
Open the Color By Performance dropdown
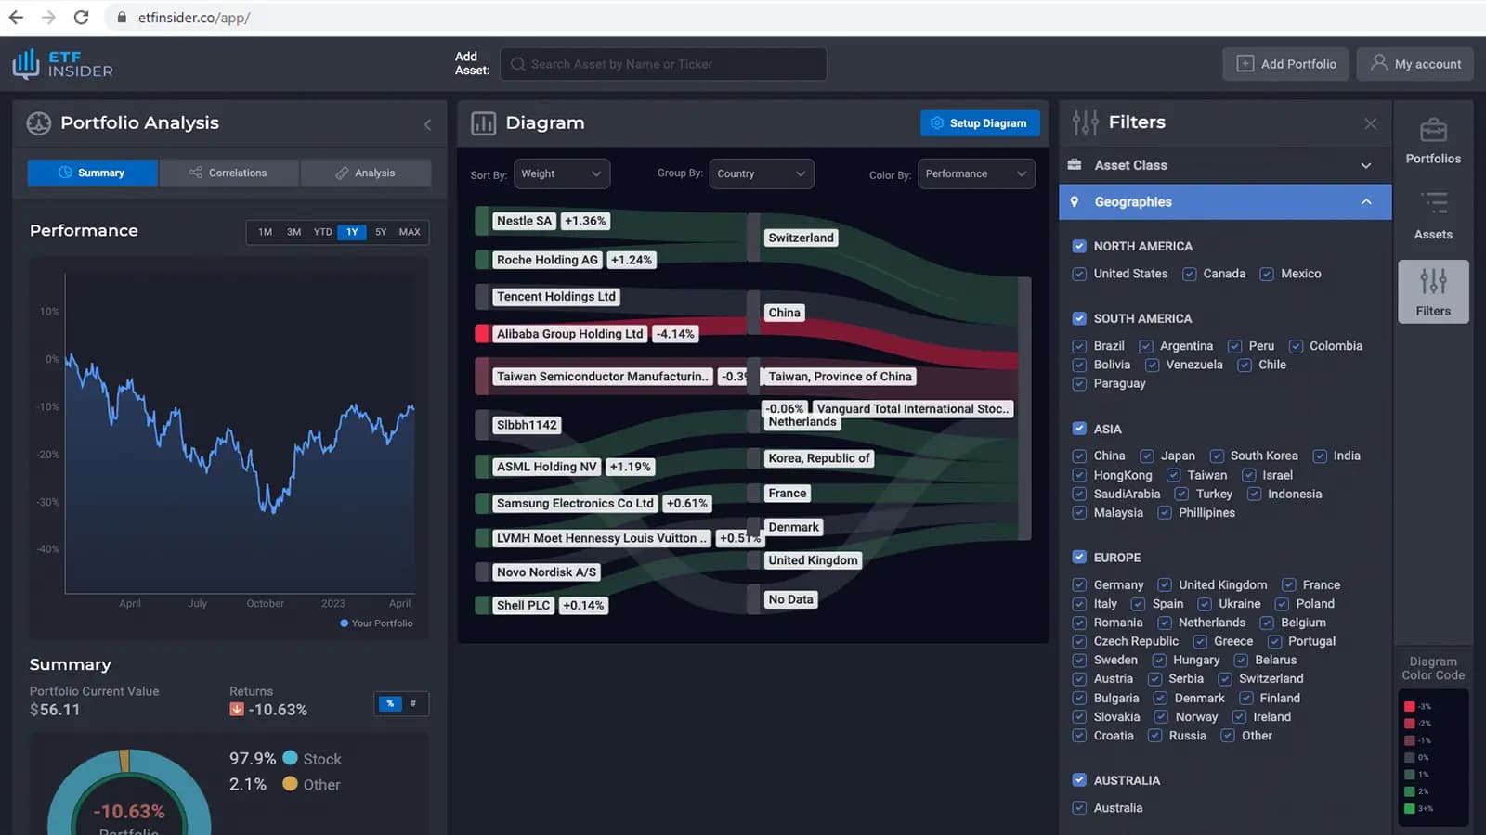click(976, 173)
